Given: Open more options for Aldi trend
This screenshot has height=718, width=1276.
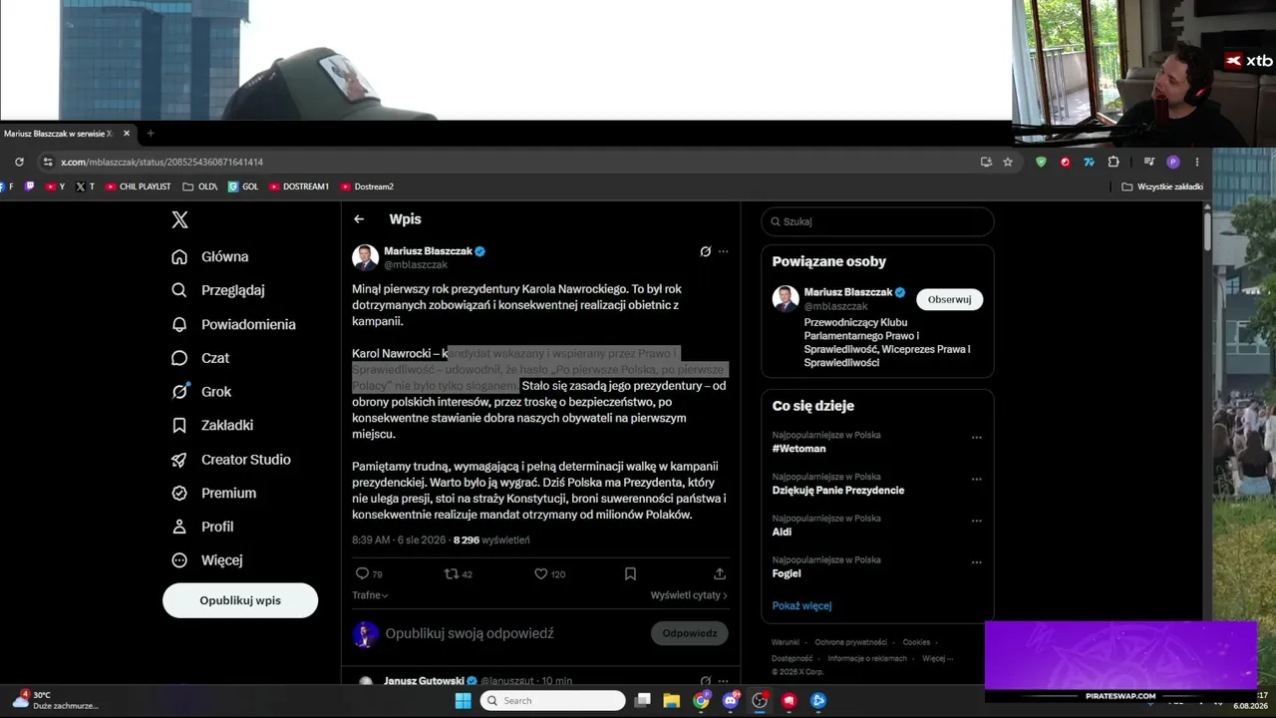Looking at the screenshot, I should pos(977,521).
